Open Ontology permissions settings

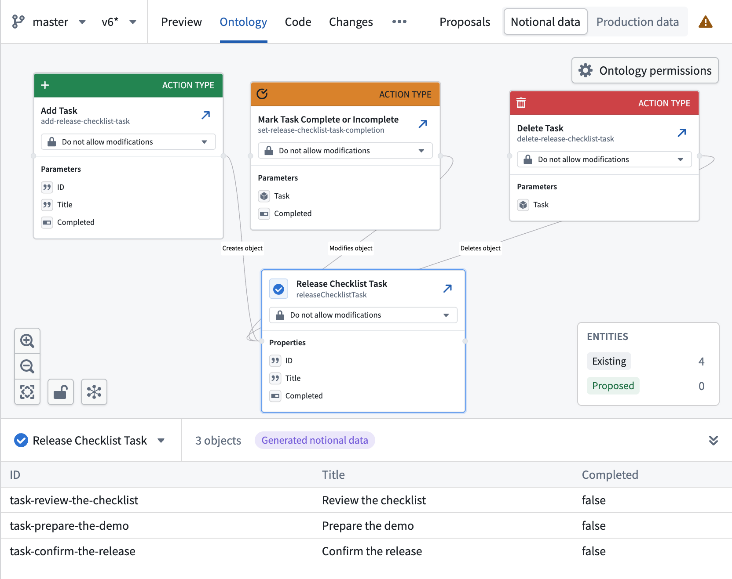[645, 70]
